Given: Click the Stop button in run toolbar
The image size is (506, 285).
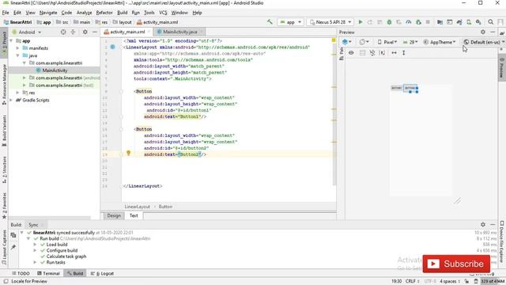Looking at the screenshot, I should [x=428, y=22].
